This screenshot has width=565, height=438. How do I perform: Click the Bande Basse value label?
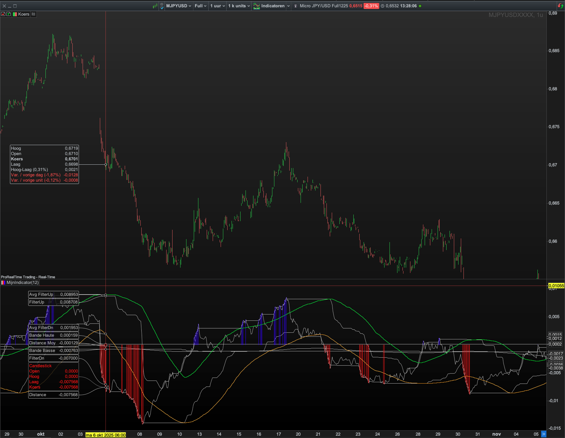point(53,351)
